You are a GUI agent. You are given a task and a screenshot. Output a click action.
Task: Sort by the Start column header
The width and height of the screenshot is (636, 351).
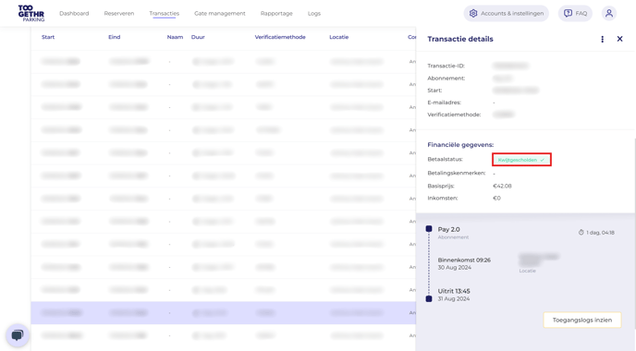coord(48,37)
